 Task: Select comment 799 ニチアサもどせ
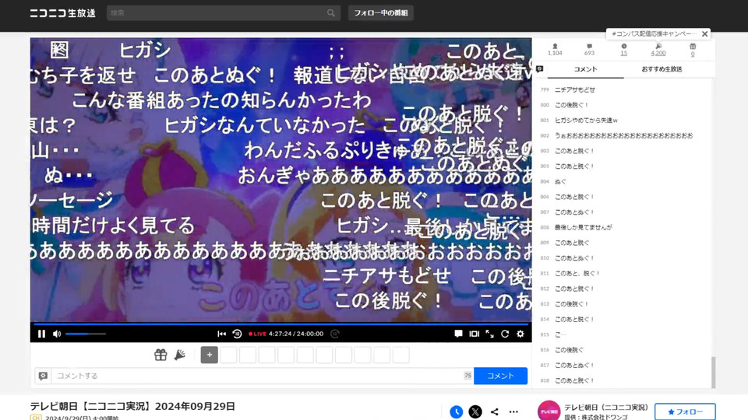pyautogui.click(x=574, y=89)
